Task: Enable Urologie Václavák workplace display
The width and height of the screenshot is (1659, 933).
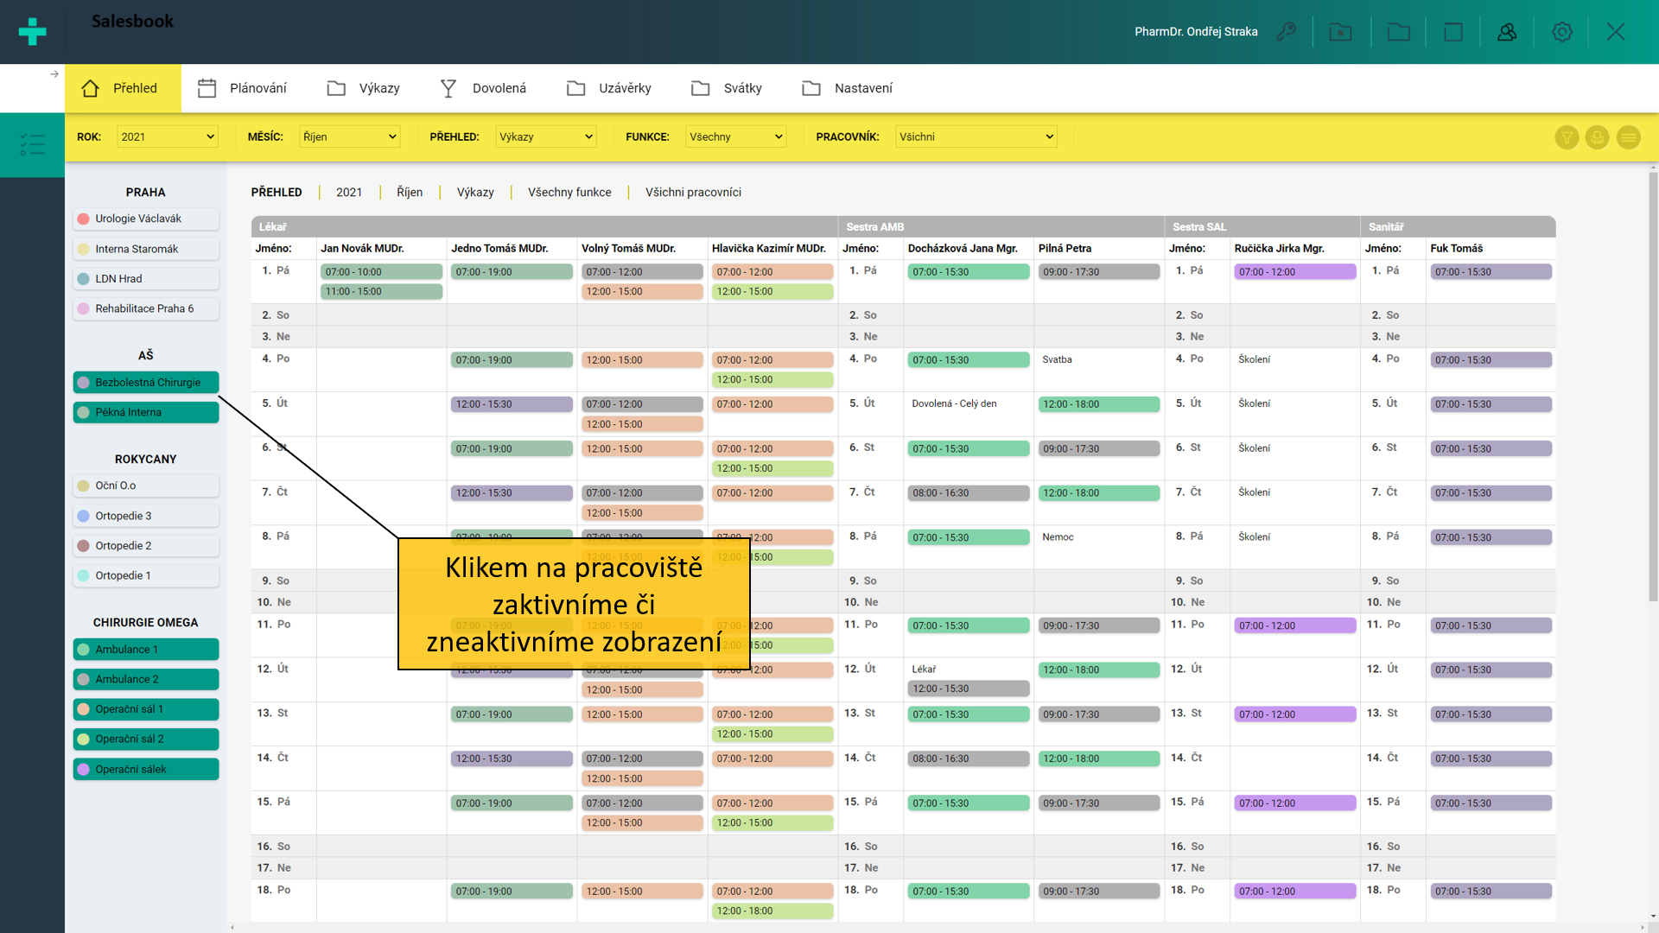Action: coord(146,219)
